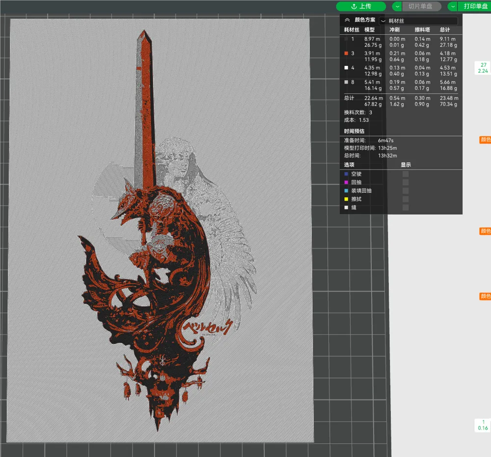Click the 擦拭 option label
Viewport: 491px width, 457px height.
point(356,199)
